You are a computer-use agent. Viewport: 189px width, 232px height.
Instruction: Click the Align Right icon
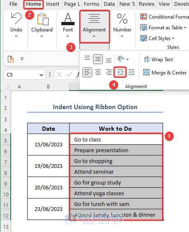pos(109,72)
